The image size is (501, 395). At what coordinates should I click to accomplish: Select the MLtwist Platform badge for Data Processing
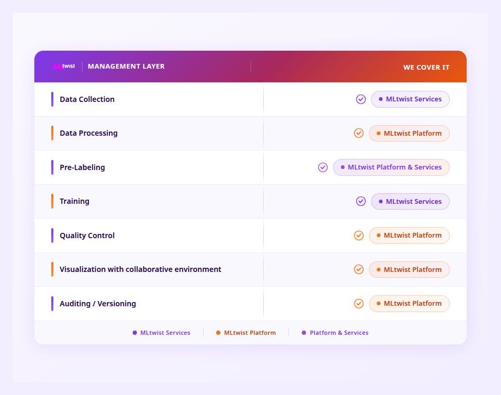point(409,133)
